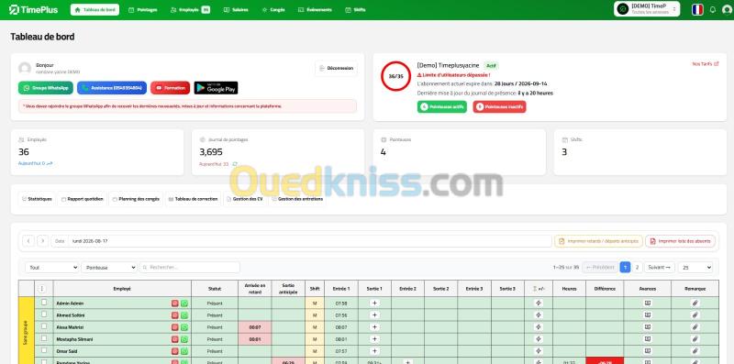Click the +/- adjust icon for Aissa Mahrizi
Viewport: 734px width, 364px height.
point(539,327)
